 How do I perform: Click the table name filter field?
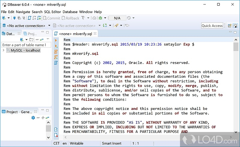[26, 45]
